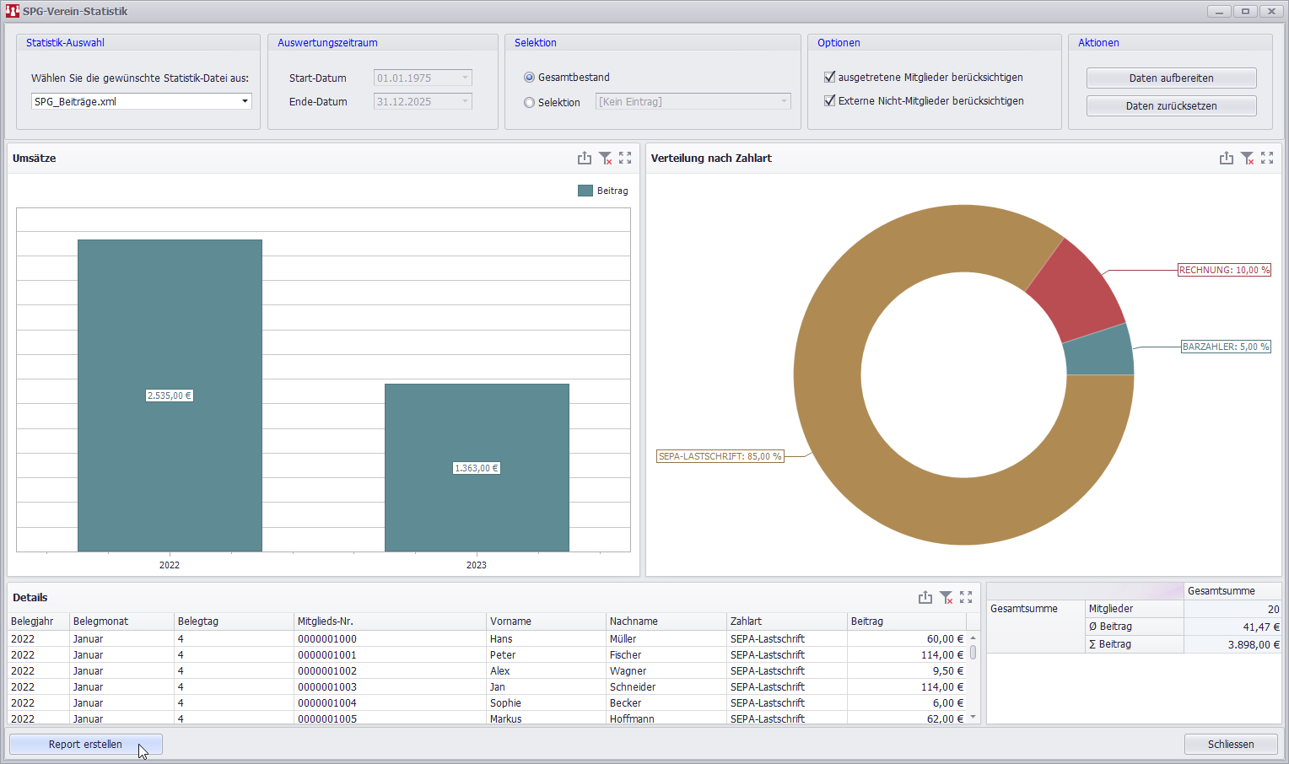Export the Verteilung nach Zahlart chart
Viewport: 1289px width, 764px height.
coord(1226,158)
